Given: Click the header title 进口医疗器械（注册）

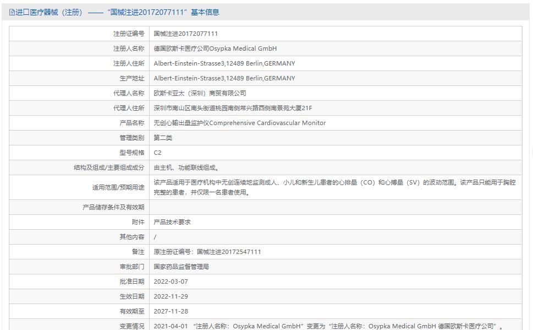Looking at the screenshot, I should coord(49,13).
